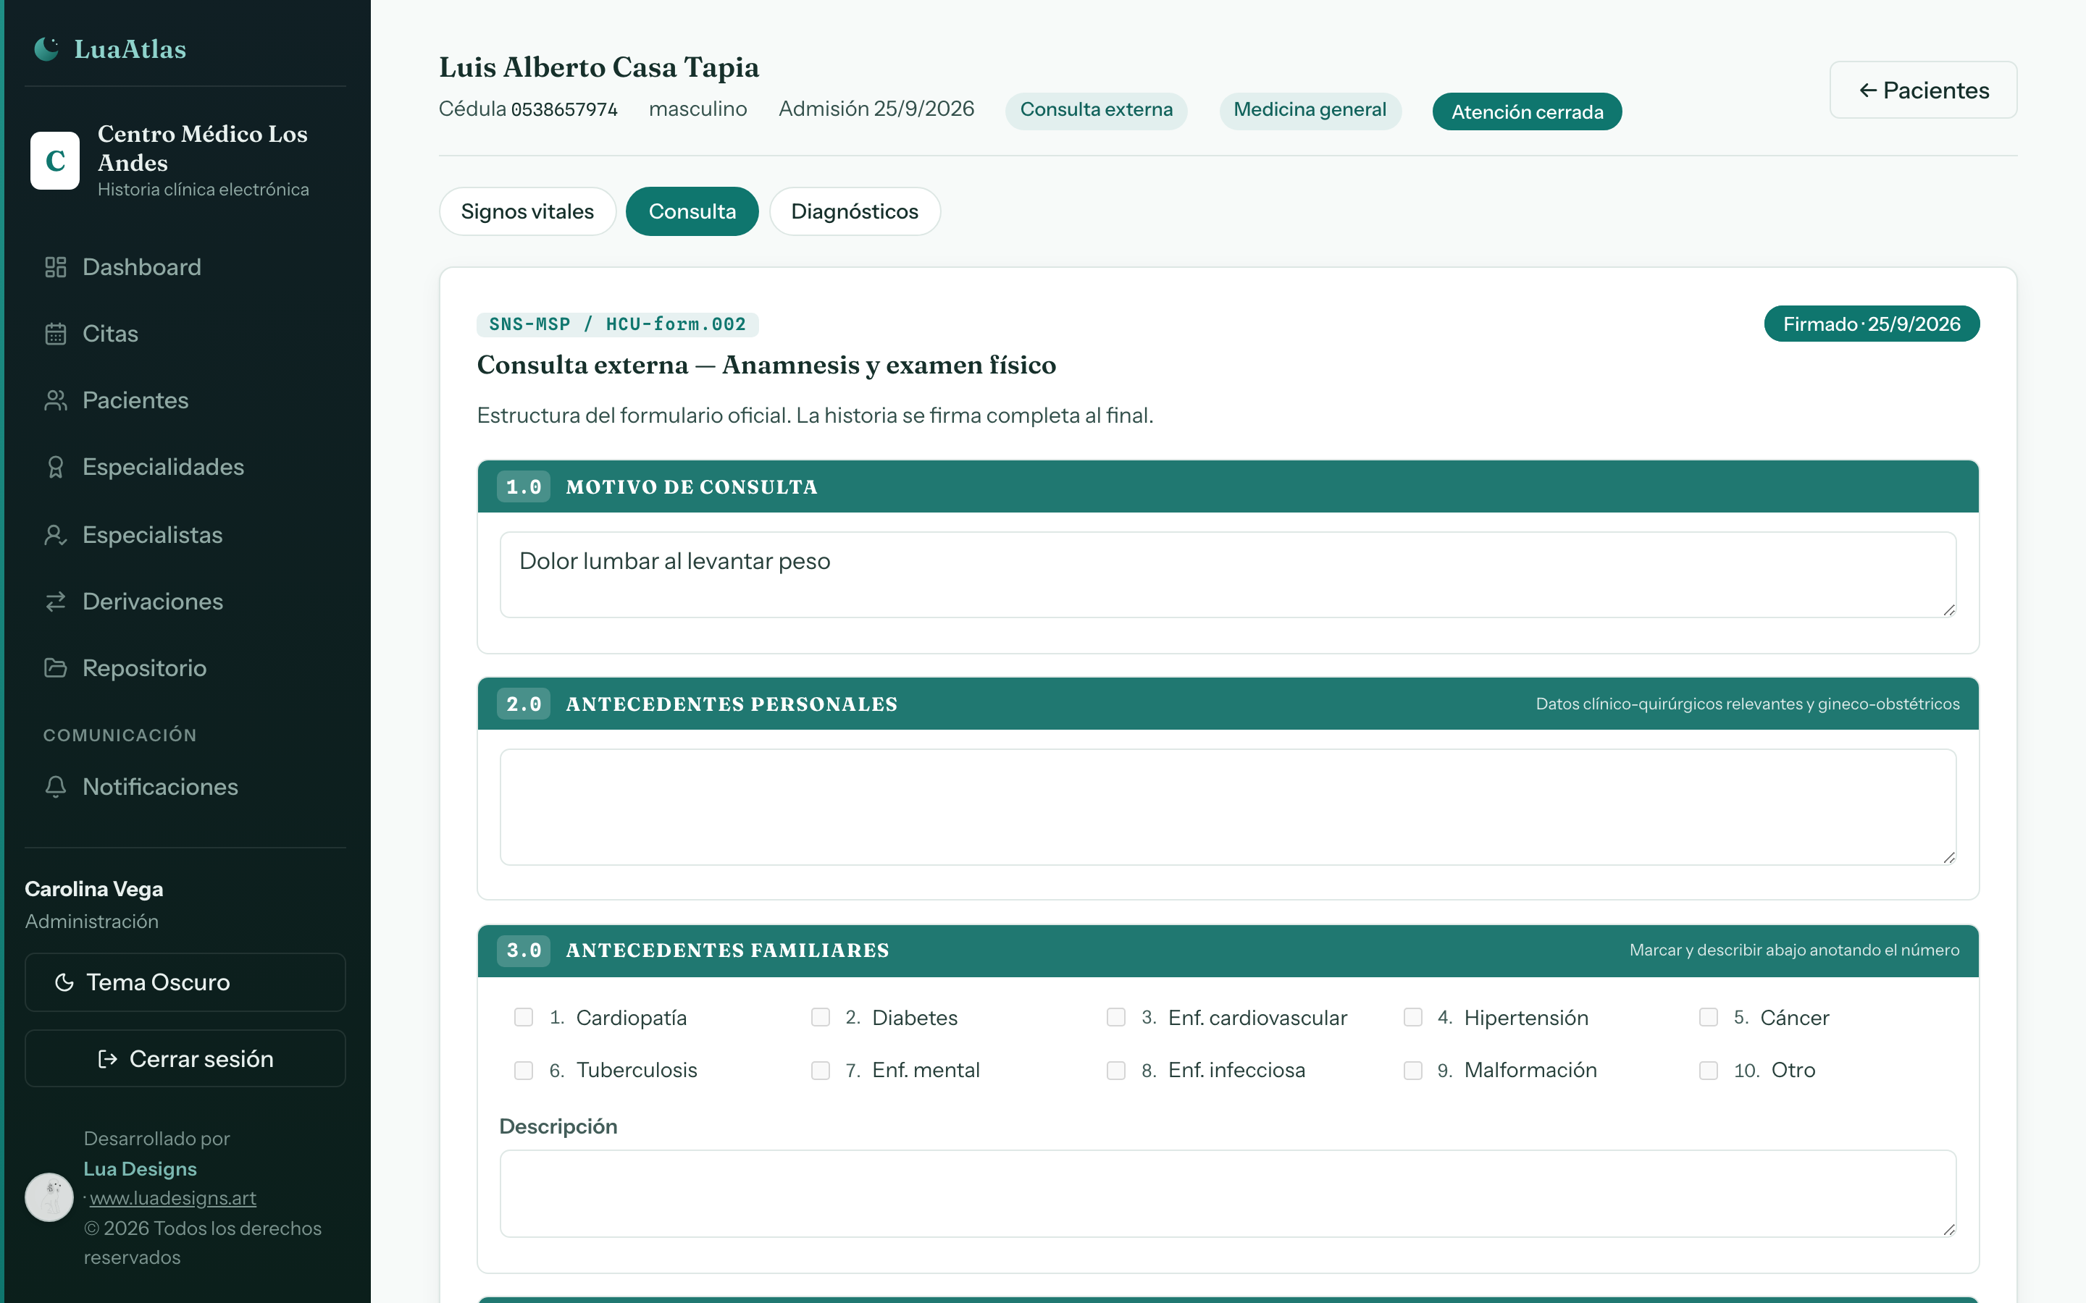This screenshot has width=2086, height=1303.
Task: Click the Especialidades badge icon
Action: (x=56, y=467)
